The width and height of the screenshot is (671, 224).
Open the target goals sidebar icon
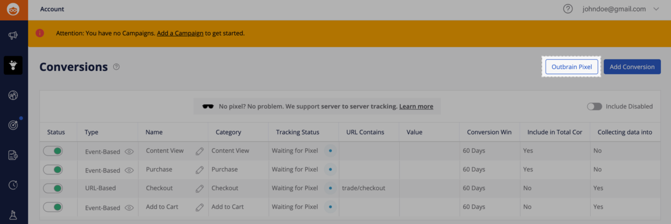tap(13, 125)
